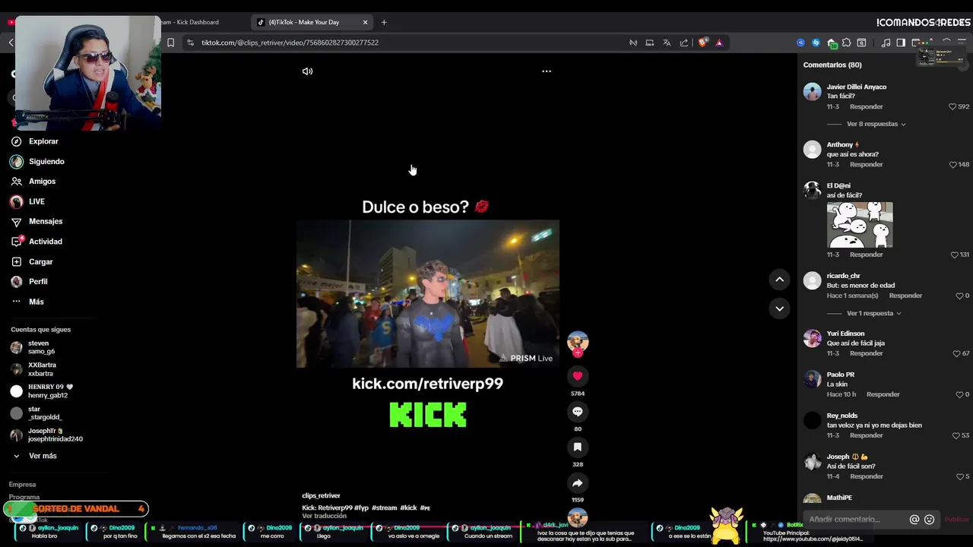Viewport: 973px width, 547px height.
Task: Bookmark page using the address bar bookmark icon
Action: coord(170,43)
